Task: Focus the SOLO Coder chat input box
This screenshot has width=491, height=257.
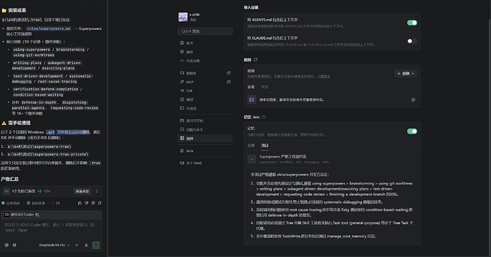Action: coord(51,227)
